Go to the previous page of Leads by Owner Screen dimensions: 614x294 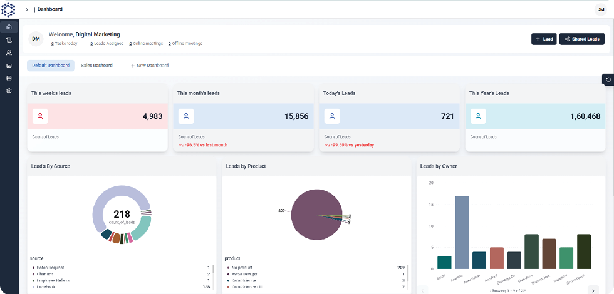coord(424,290)
